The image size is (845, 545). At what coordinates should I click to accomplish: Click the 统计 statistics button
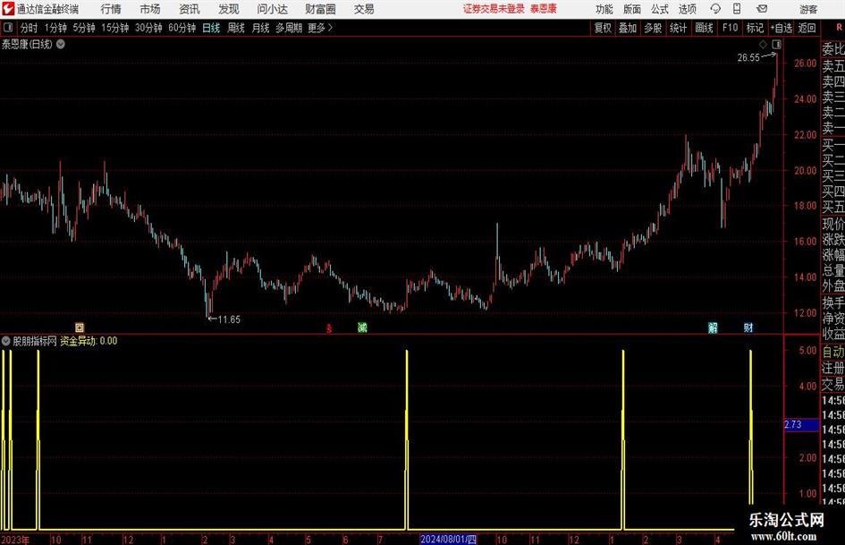[679, 28]
